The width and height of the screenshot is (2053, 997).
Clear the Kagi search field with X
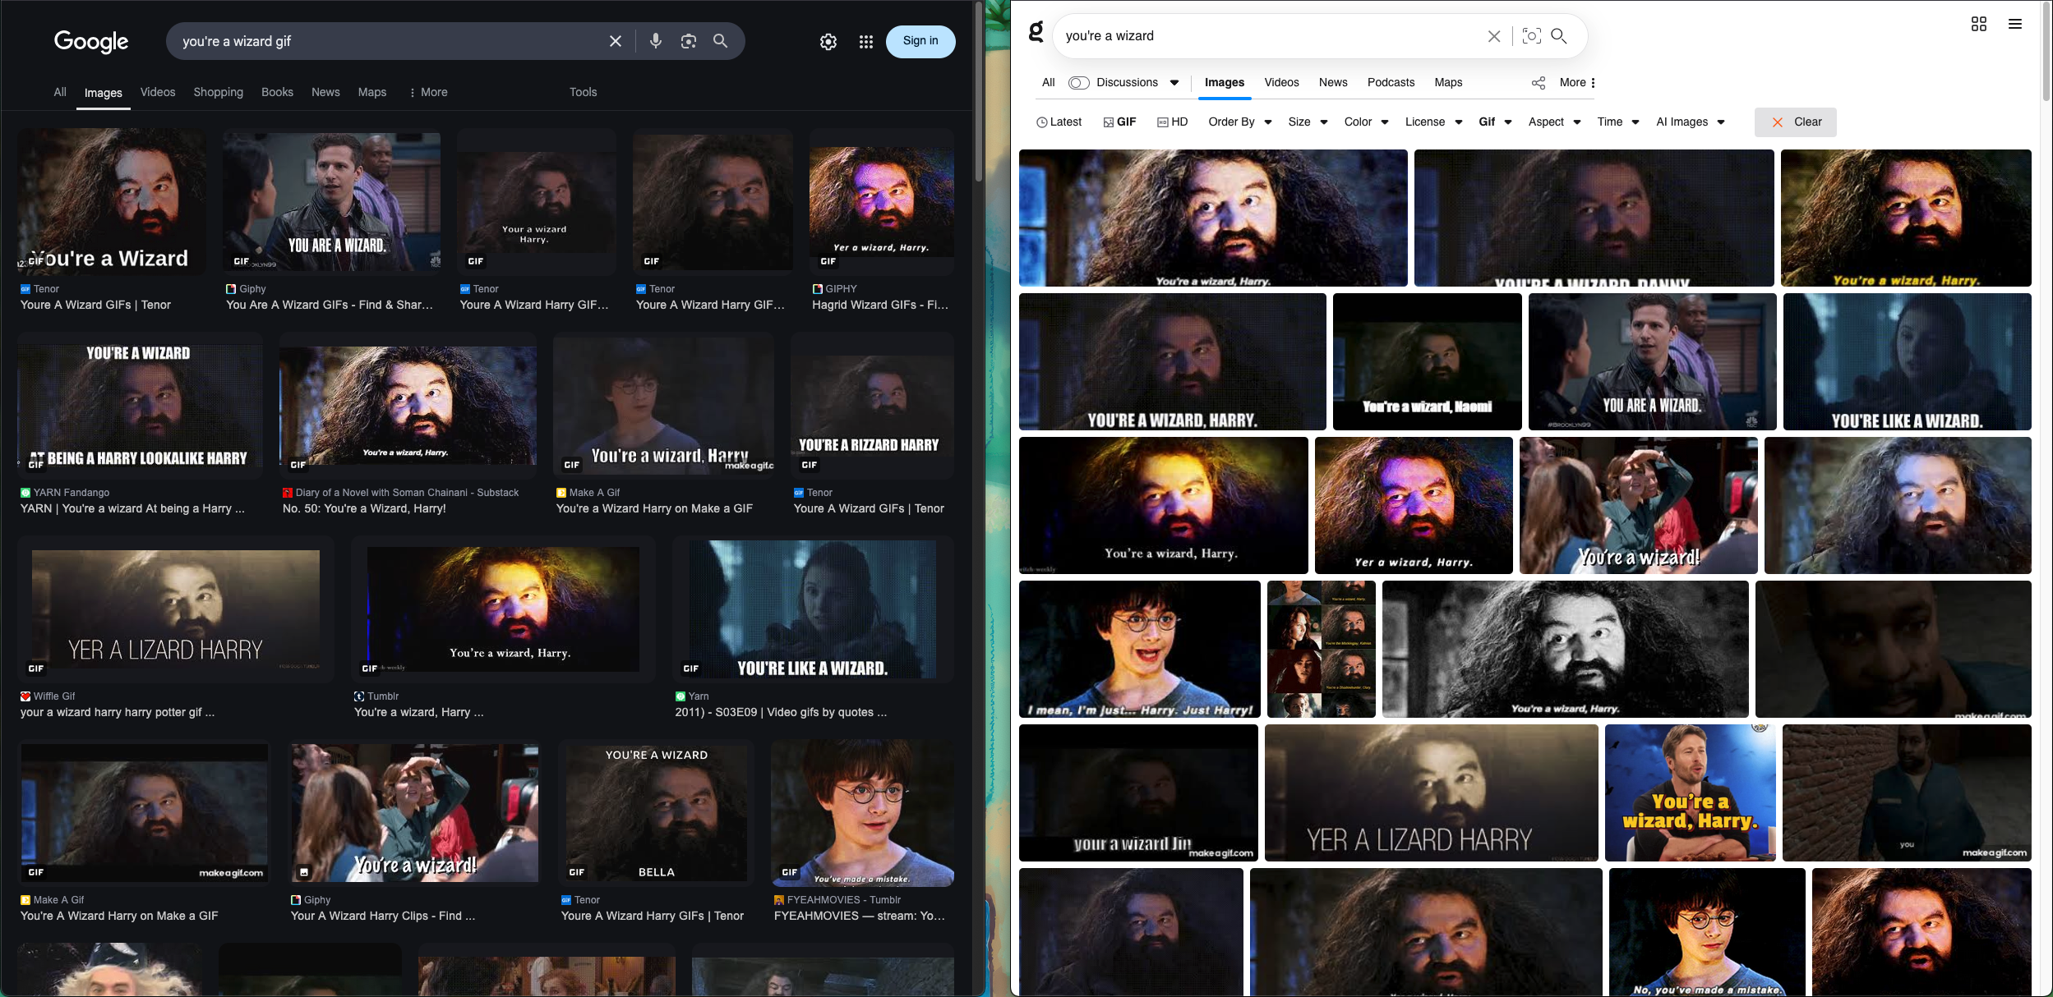point(1493,36)
